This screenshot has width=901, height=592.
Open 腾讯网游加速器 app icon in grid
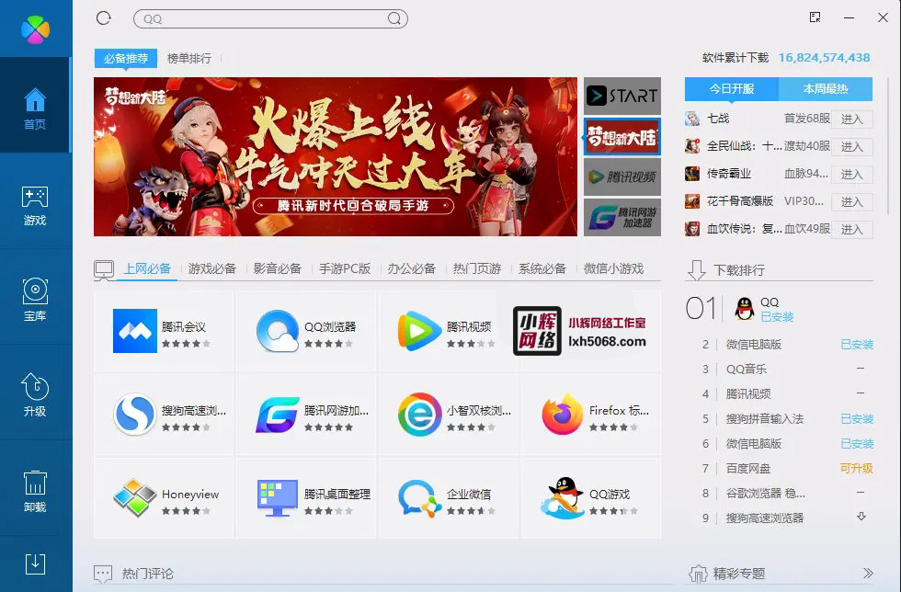(x=278, y=415)
